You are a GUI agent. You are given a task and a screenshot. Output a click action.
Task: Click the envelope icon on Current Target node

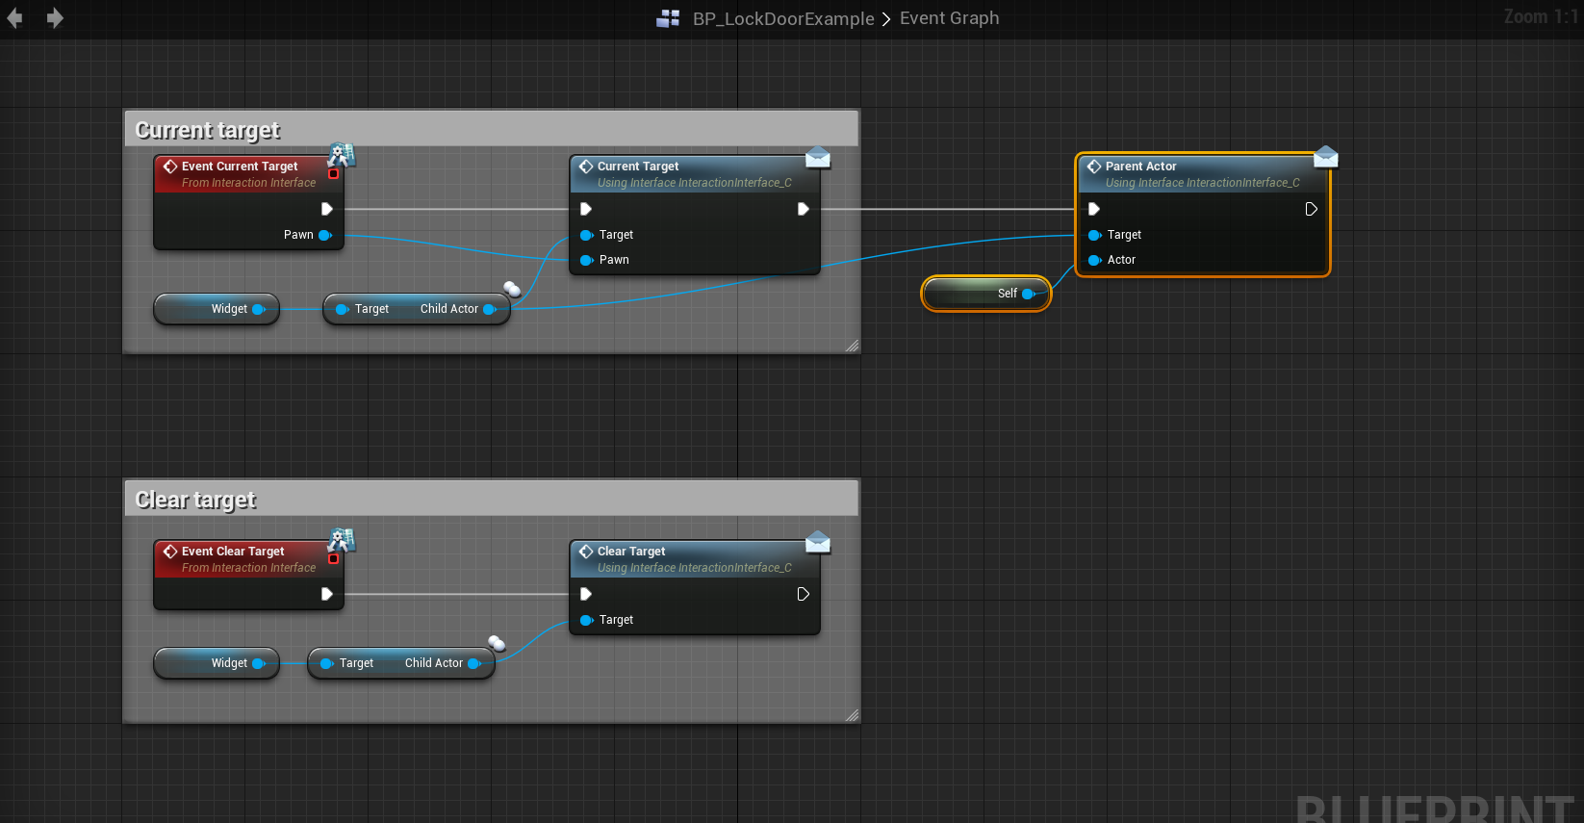tap(817, 158)
